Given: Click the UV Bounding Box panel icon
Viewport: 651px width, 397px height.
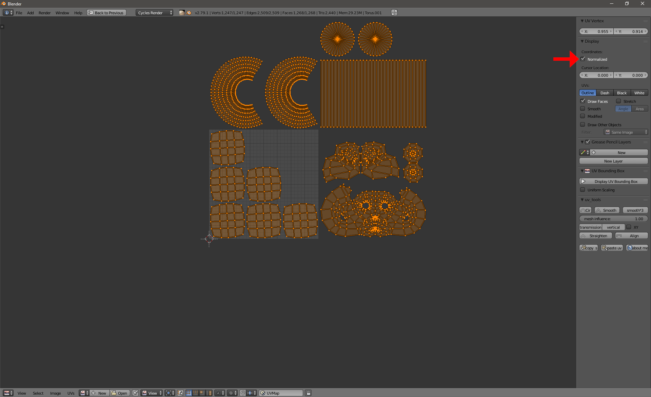Looking at the screenshot, I should pyautogui.click(x=587, y=171).
